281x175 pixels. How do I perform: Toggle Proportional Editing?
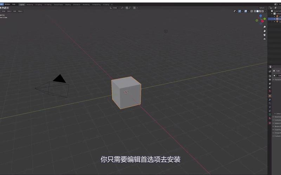tap(135, 8)
